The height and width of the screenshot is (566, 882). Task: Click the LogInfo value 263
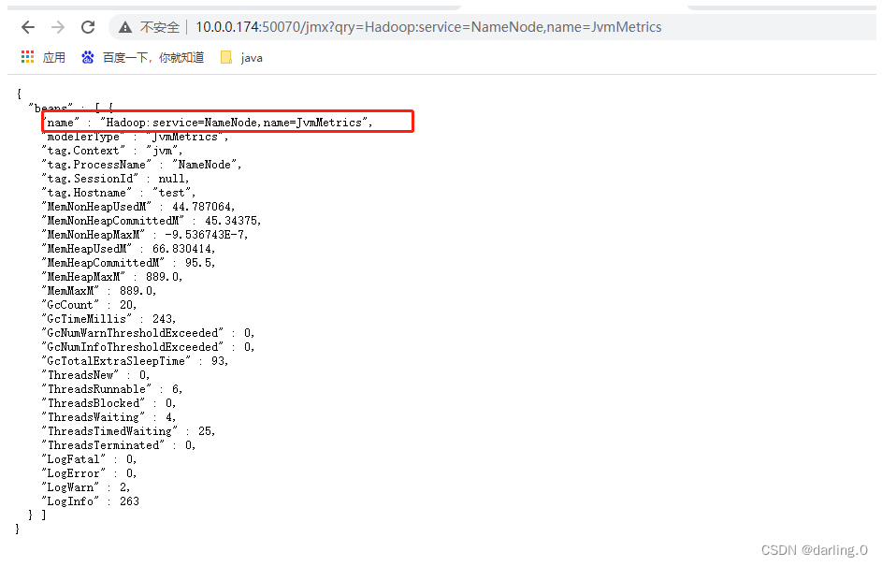point(129,501)
